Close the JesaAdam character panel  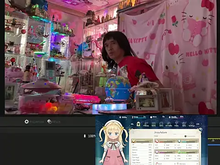coord(200,130)
